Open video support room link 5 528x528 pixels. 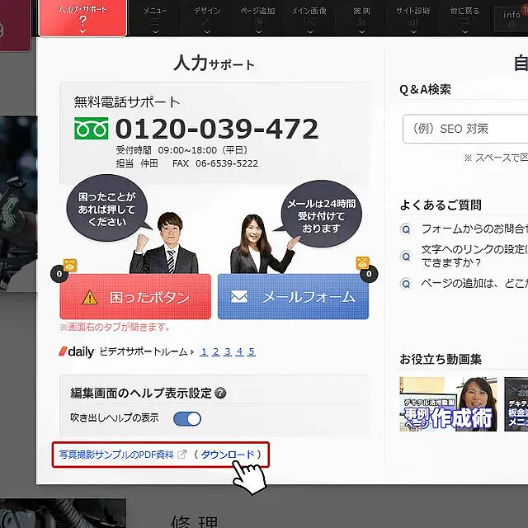[x=252, y=351]
